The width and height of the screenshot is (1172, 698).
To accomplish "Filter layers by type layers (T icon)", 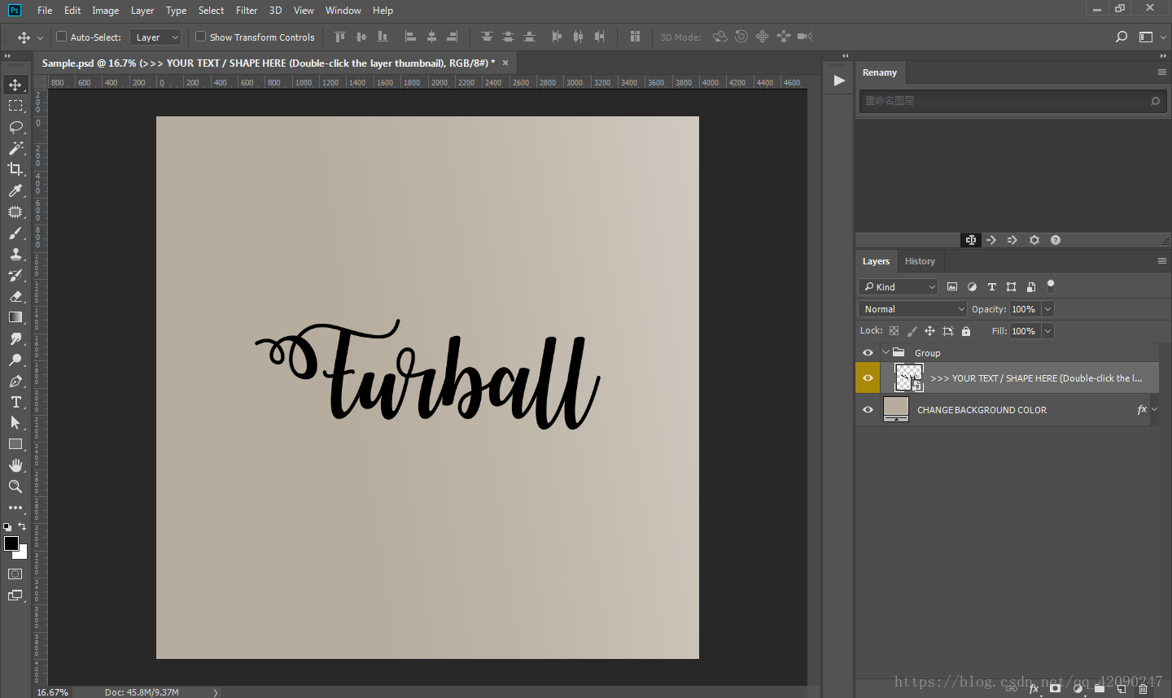I will click(x=991, y=286).
